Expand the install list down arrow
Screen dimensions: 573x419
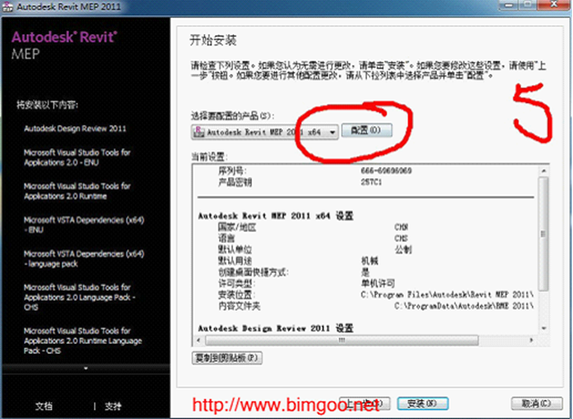click(86, 369)
